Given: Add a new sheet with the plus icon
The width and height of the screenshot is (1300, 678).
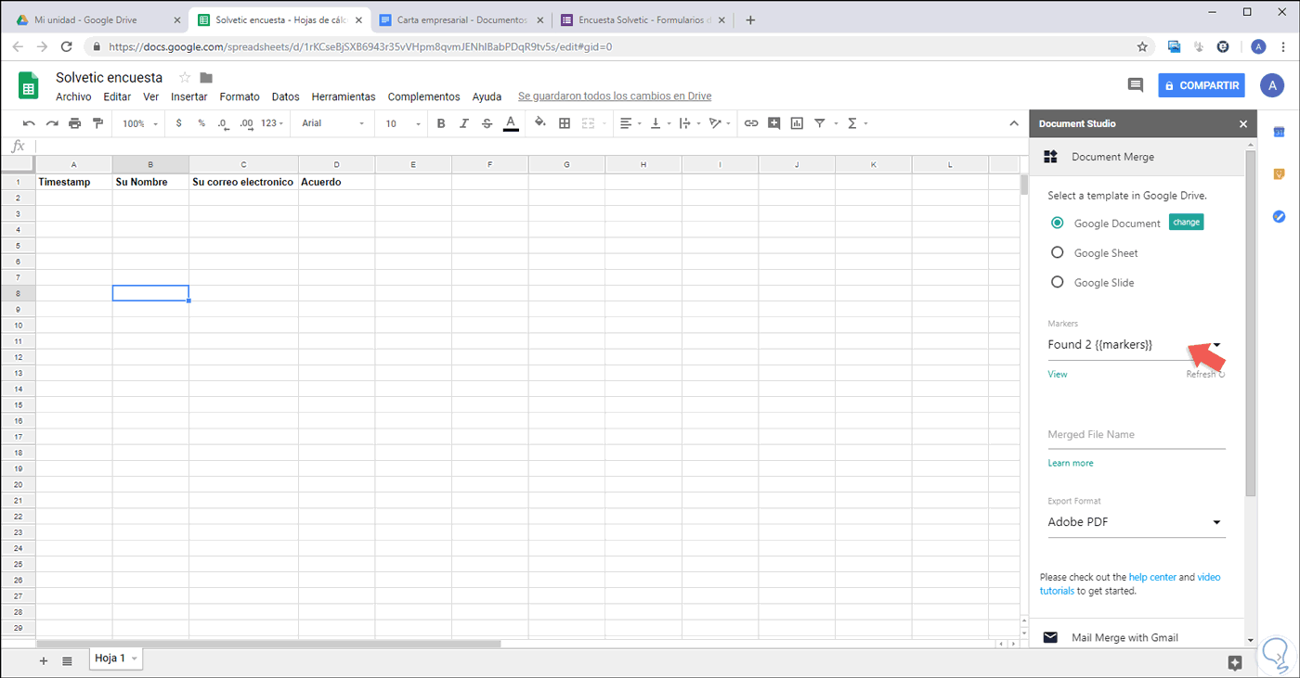Looking at the screenshot, I should tap(43, 660).
